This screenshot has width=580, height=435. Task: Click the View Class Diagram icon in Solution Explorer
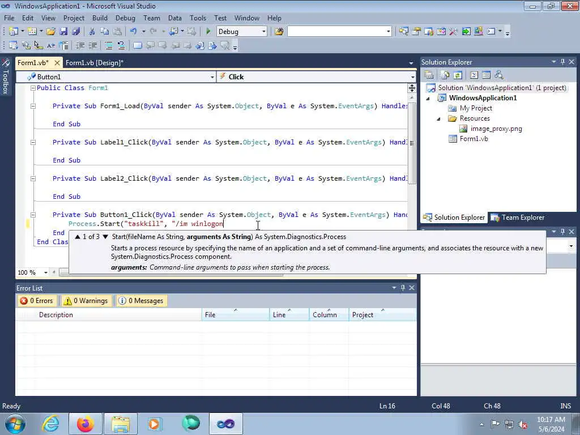(499, 75)
